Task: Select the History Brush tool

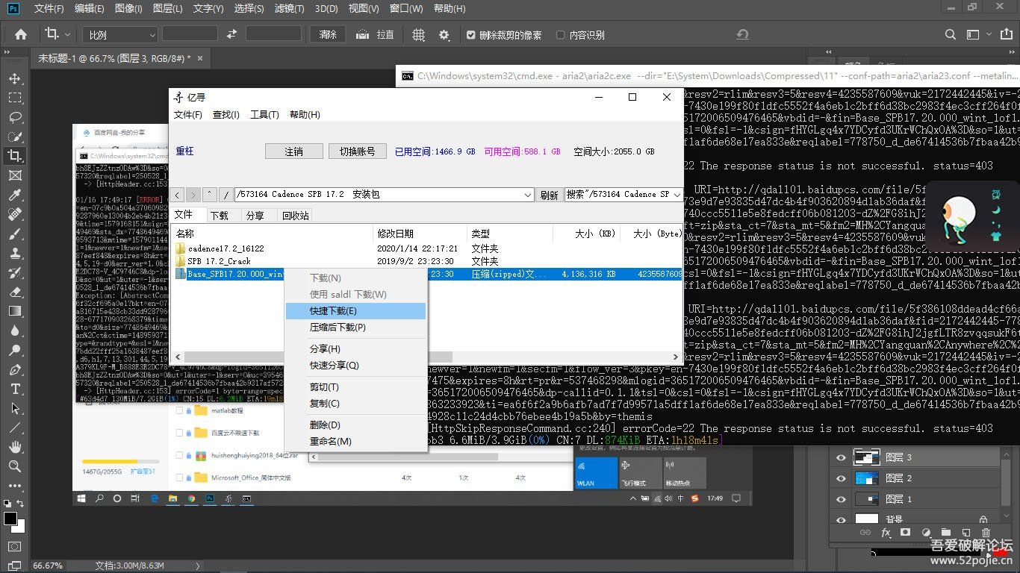Action: point(15,272)
